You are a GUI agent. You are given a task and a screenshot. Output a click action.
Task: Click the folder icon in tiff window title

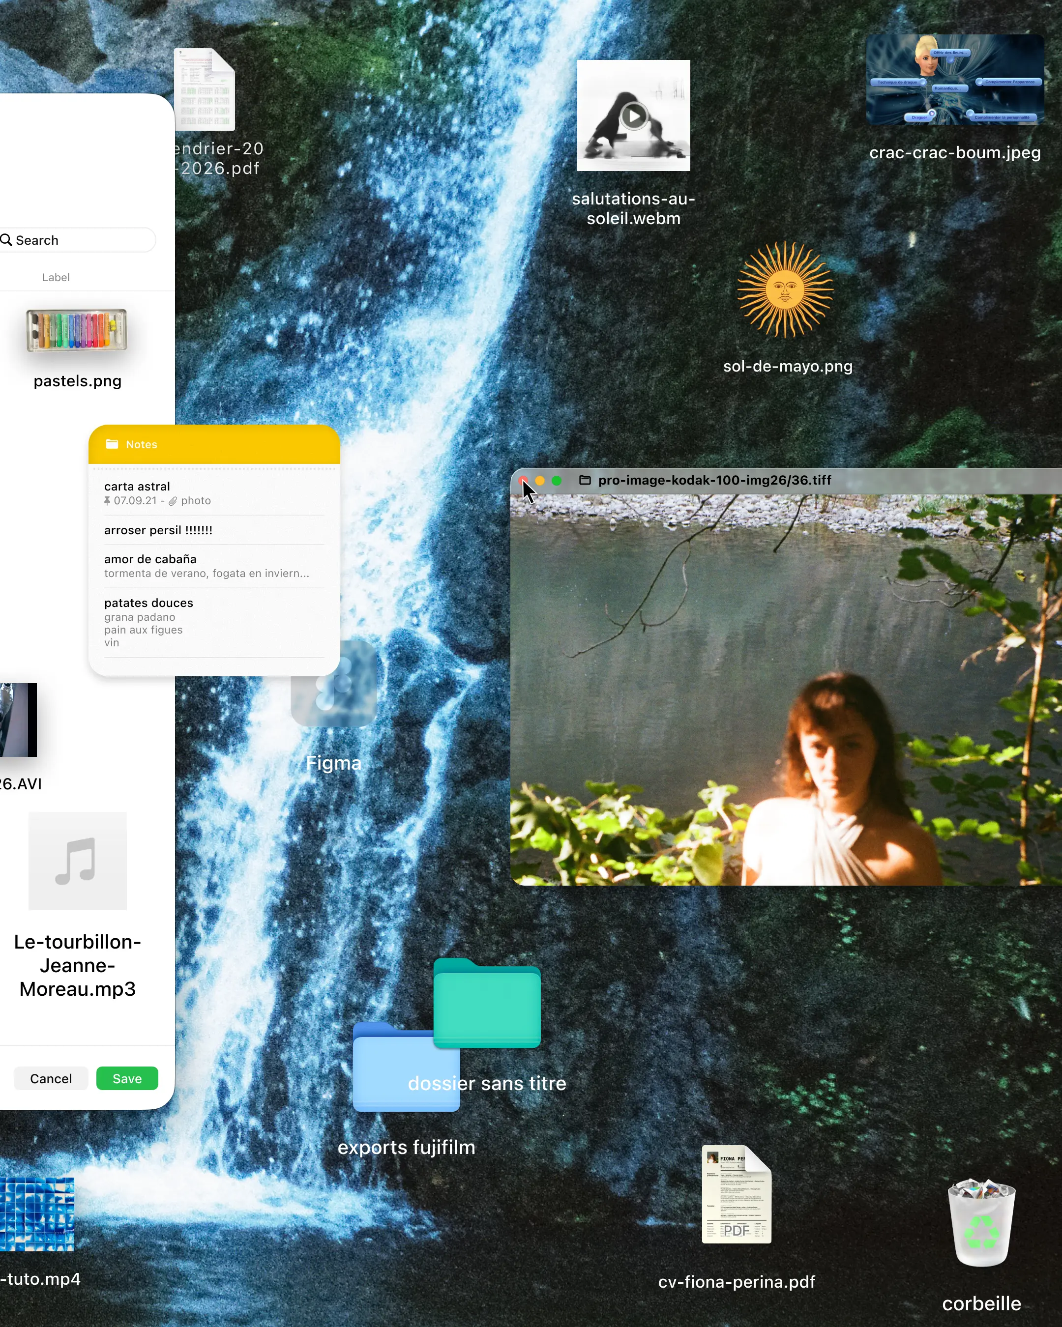(x=585, y=480)
